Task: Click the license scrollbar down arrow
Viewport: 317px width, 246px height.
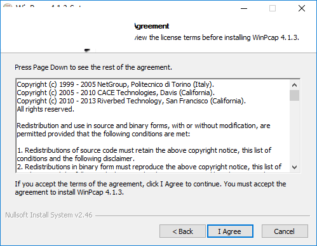Action: tap(294, 167)
